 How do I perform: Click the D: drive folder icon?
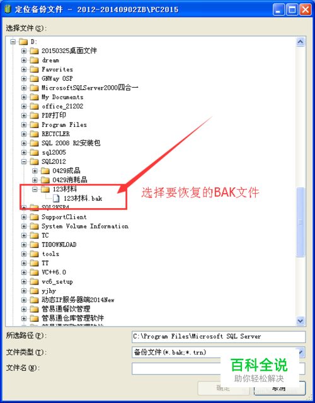coord(23,42)
